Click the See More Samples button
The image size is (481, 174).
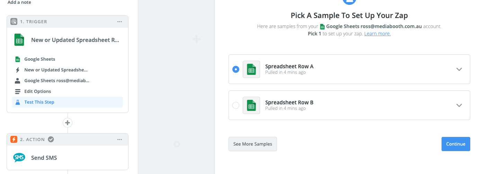[252, 144]
